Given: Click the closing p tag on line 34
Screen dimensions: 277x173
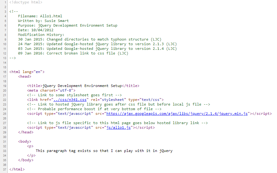Looking at the screenshot, I should pyautogui.click(x=31, y=155).
